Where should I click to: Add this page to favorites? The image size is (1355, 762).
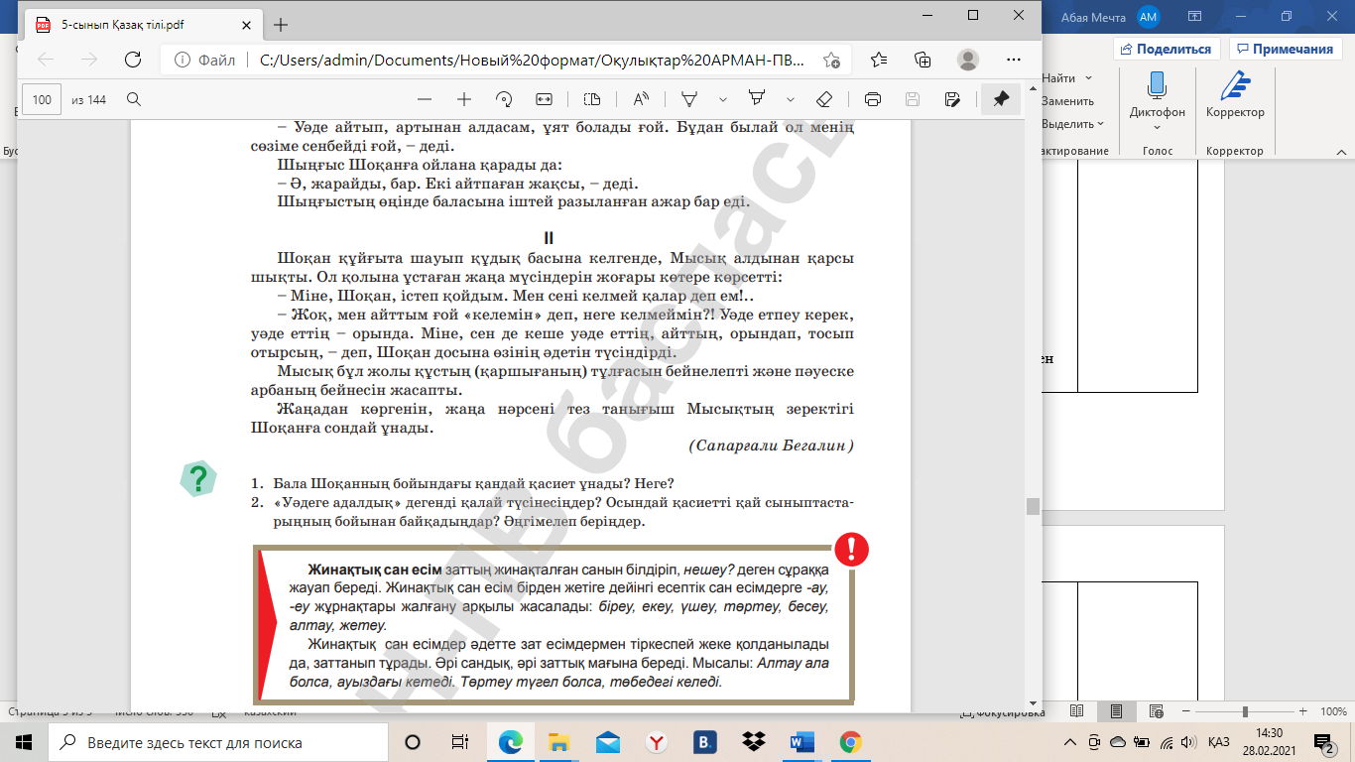(x=831, y=60)
